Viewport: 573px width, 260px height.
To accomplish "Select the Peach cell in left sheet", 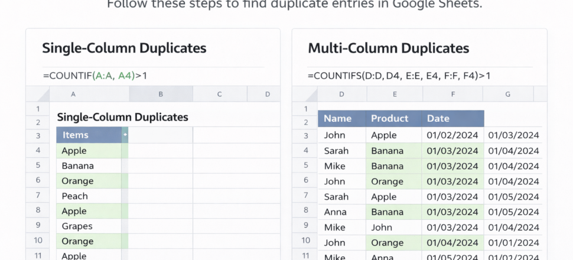I will [89, 196].
